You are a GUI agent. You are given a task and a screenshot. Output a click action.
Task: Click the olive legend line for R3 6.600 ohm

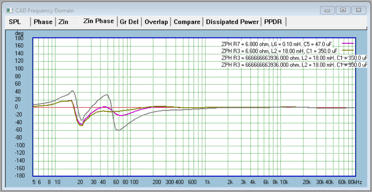tap(348, 50)
